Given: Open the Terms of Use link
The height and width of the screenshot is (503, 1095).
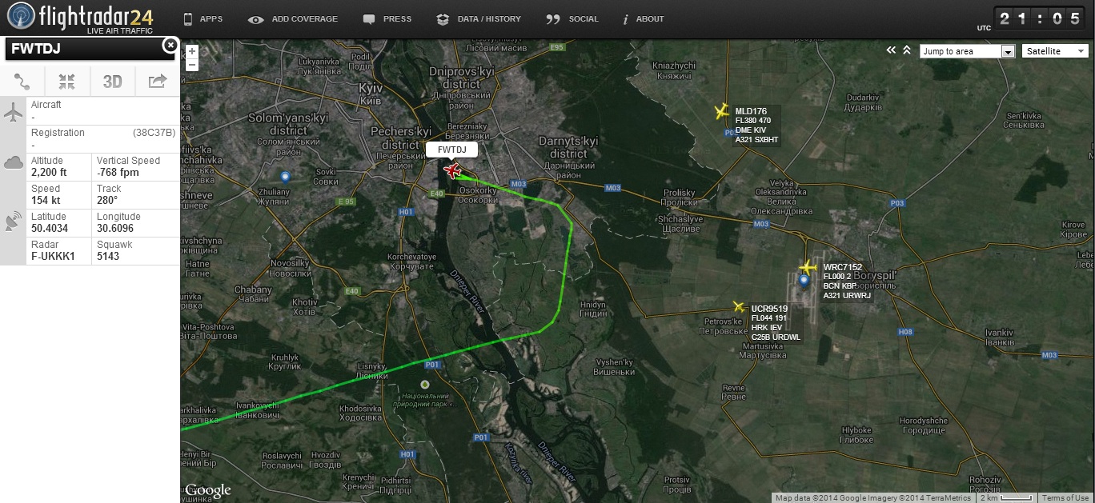Looking at the screenshot, I should [1065, 498].
